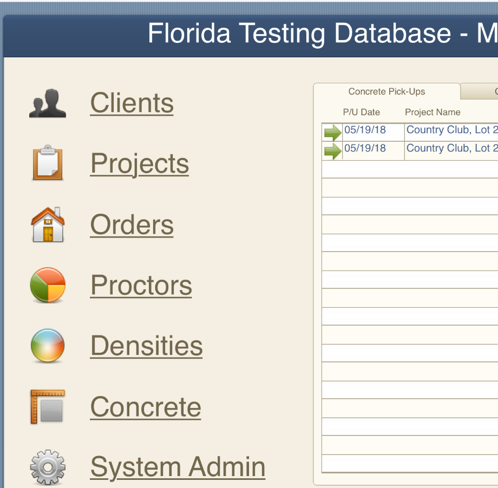Click the green arrow on second pick-up row
498x488 pixels.
coord(332,151)
